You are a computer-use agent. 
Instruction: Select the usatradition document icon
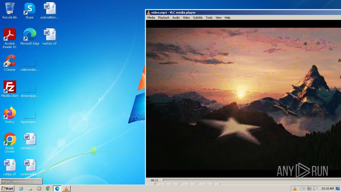pyautogui.click(x=50, y=11)
